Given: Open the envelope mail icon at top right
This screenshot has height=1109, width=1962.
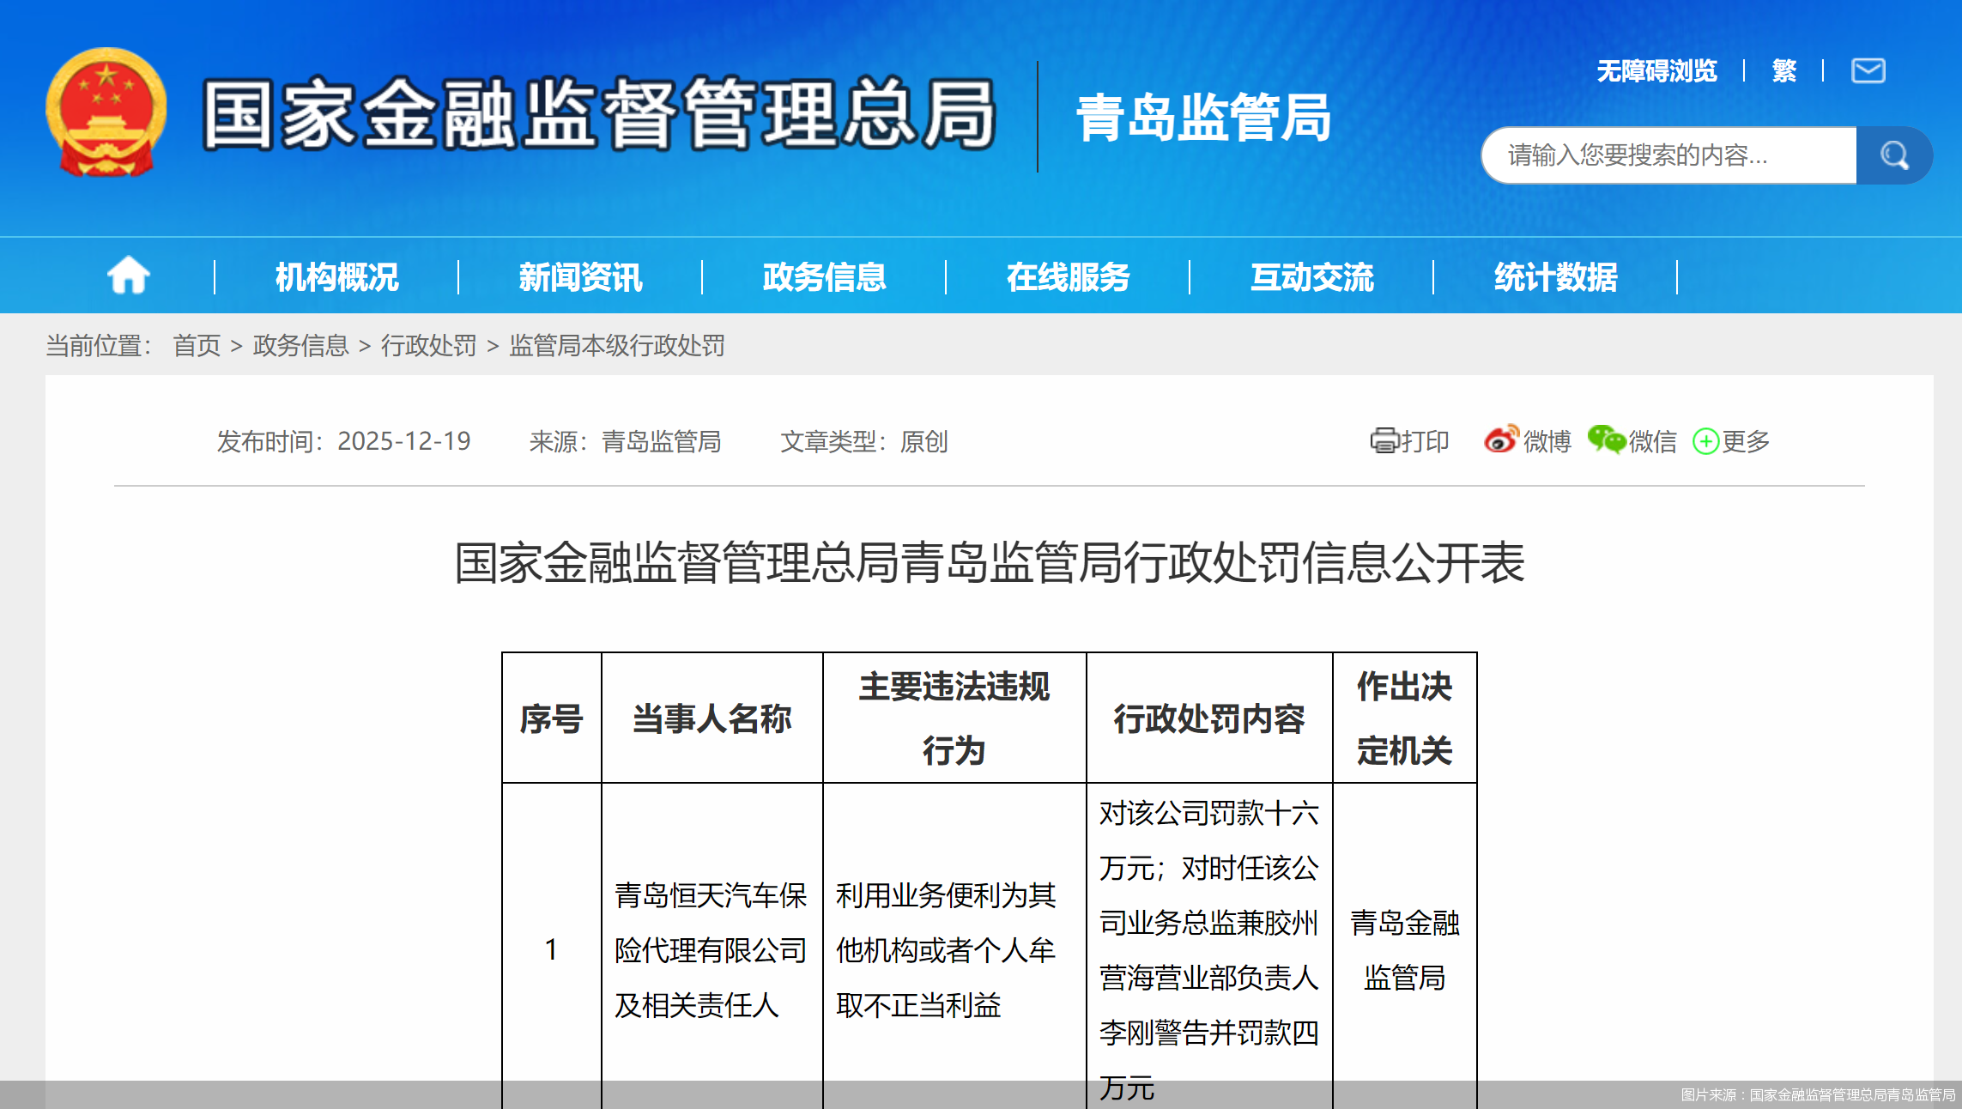Looking at the screenshot, I should pos(1867,72).
